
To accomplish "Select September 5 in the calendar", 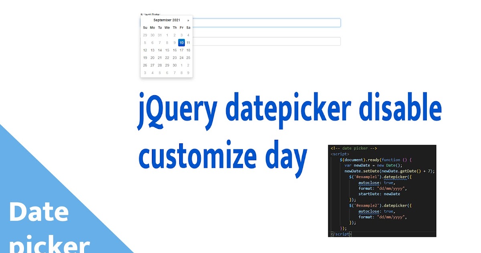I will coord(145,43).
